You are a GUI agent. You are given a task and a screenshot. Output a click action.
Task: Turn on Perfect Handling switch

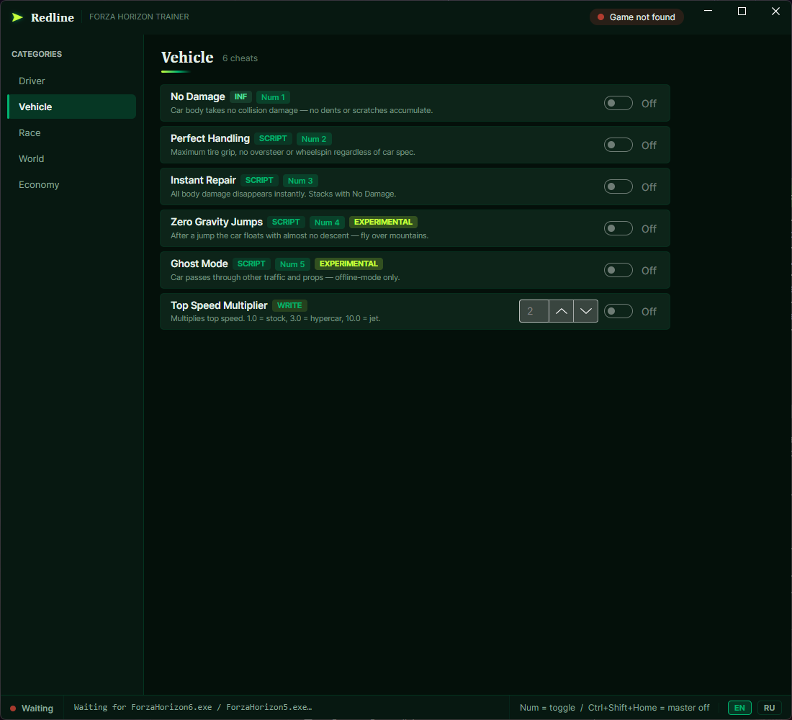pos(618,145)
